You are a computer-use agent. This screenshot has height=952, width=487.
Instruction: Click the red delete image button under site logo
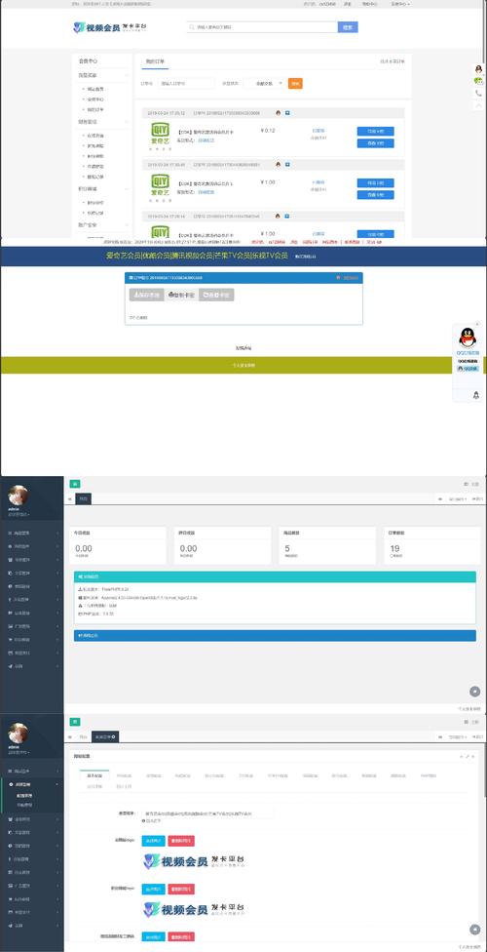pos(181,841)
